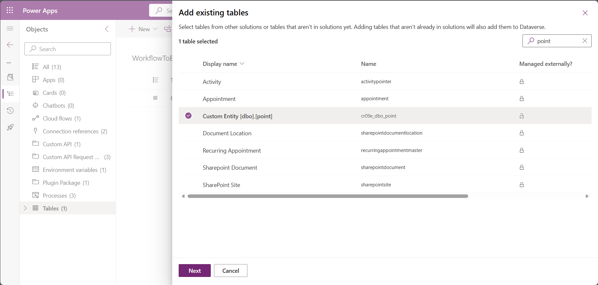Open the Power Apps app launcher grid
The height and width of the screenshot is (285, 598).
[10, 10]
